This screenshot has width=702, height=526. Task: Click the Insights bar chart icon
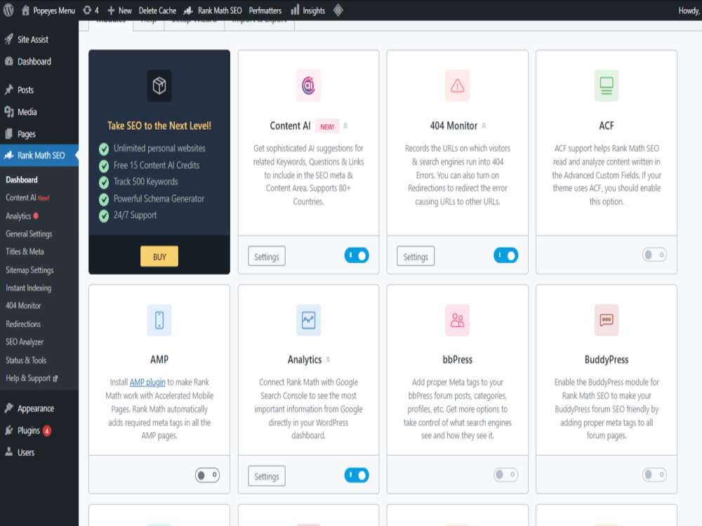[x=295, y=10]
